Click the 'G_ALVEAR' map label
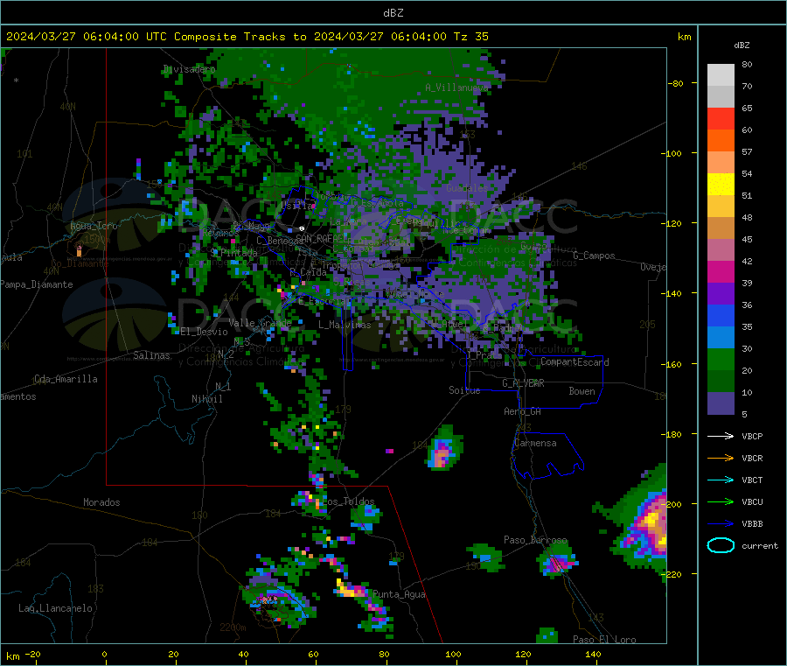Viewport: 787px width, 666px height. pos(523,383)
